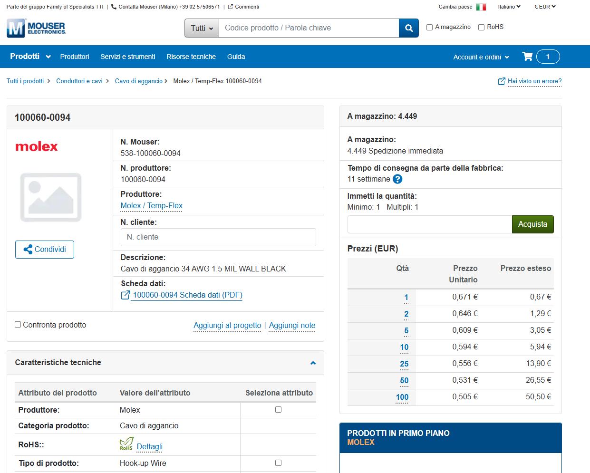The height and width of the screenshot is (473, 590).
Task: Expand the EUR currency dropdown
Action: (x=545, y=7)
